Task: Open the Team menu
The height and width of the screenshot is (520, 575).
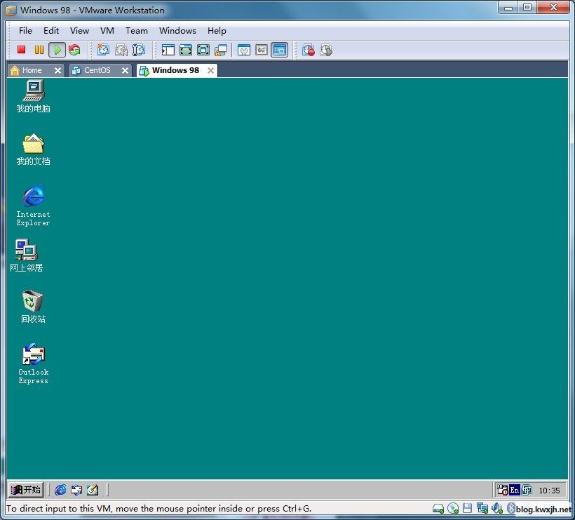Action: (137, 30)
